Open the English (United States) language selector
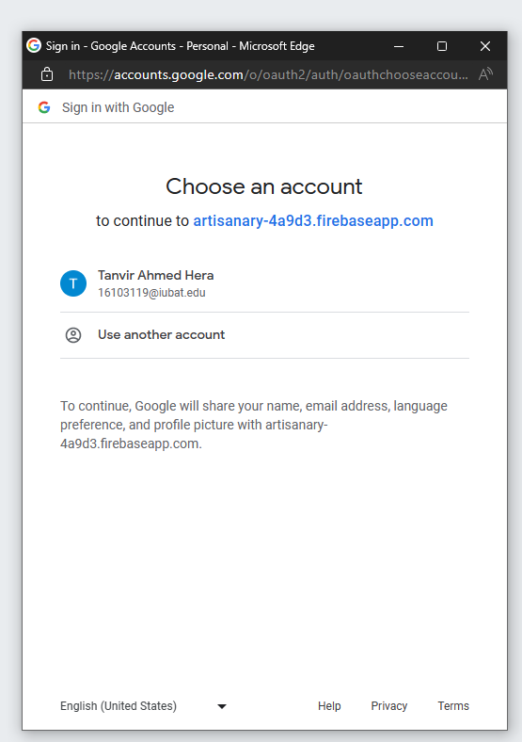Screen dimensions: 522x742 pos(143,706)
